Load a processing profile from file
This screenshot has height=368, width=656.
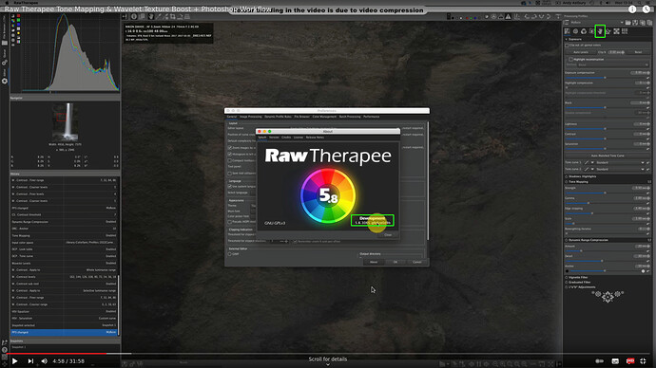(628, 23)
